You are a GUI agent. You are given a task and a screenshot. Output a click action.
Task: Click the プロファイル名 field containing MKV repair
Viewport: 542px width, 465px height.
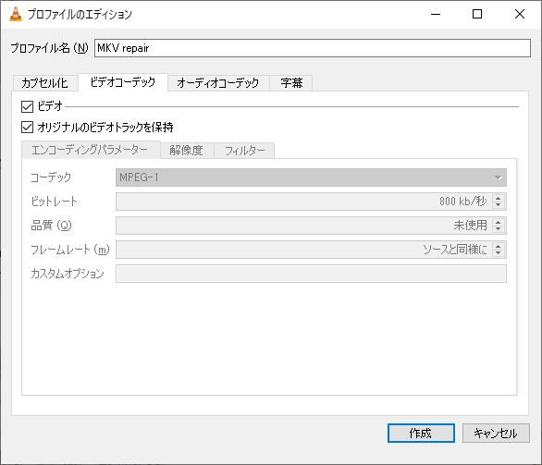(x=313, y=48)
